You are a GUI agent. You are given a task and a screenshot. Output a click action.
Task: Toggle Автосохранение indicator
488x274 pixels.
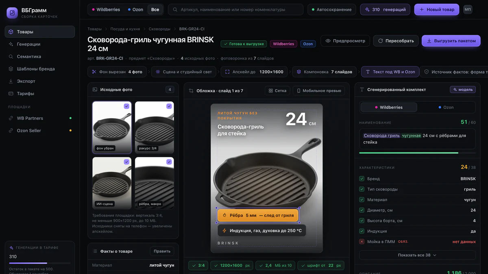(331, 9)
